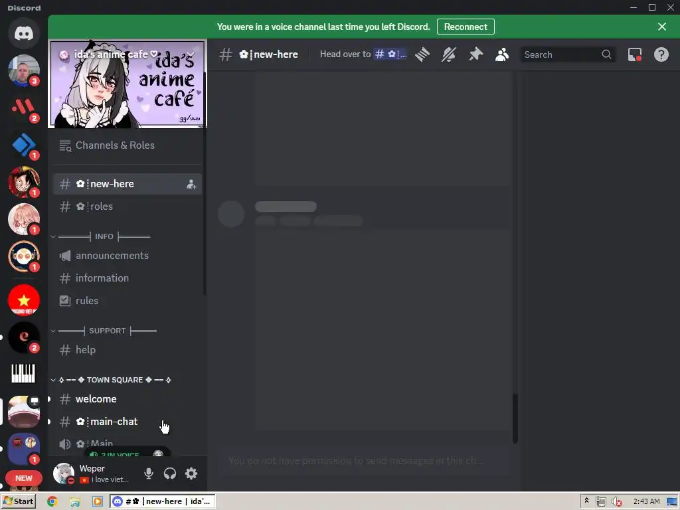The image size is (680, 510).
Task: Open the rules channel
Action: [127, 301]
